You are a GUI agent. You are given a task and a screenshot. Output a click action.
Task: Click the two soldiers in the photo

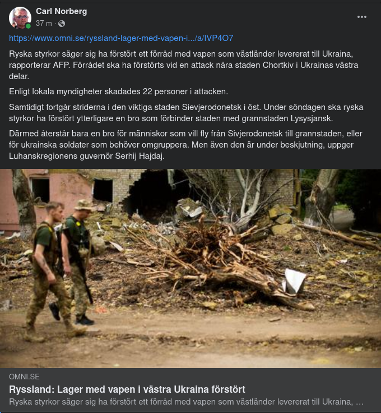pos(60,270)
